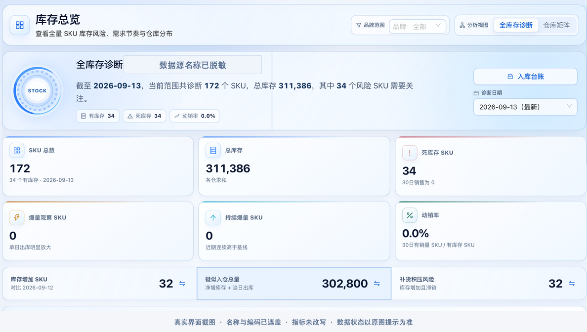
Task: Click the 分析视图 hierarchy icon
Action: [462, 25]
